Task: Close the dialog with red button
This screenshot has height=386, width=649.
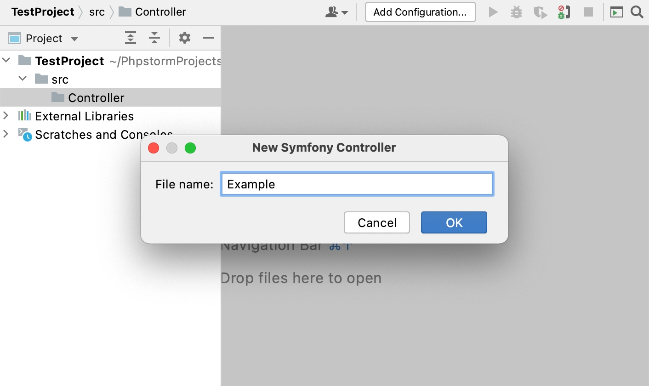Action: coord(154,148)
